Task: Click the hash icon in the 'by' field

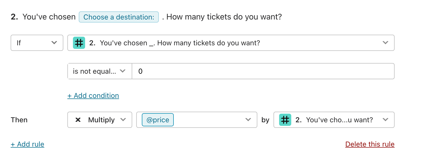Action: pos(285,120)
